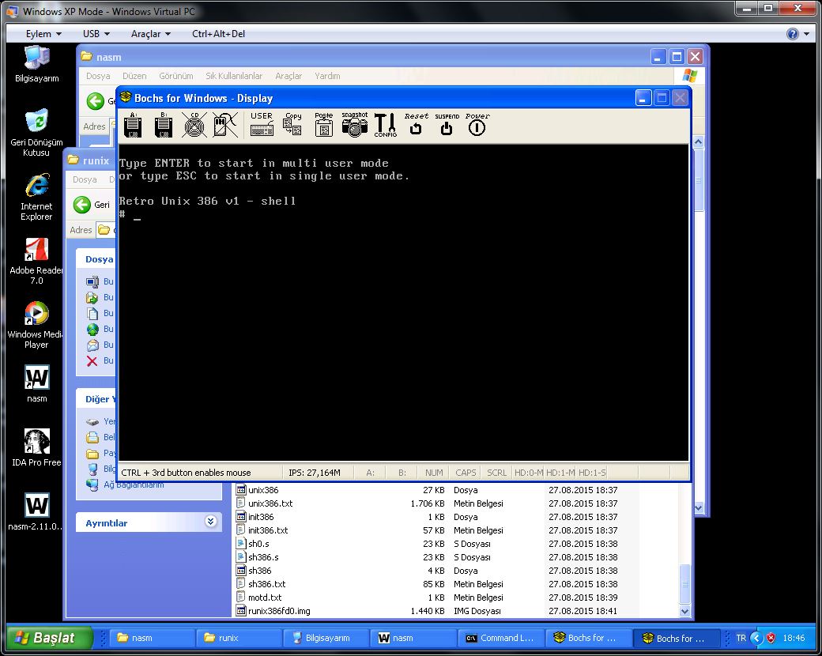The width and height of the screenshot is (822, 656).
Task: Click the USER keyboard button in Bochs
Action: click(262, 125)
